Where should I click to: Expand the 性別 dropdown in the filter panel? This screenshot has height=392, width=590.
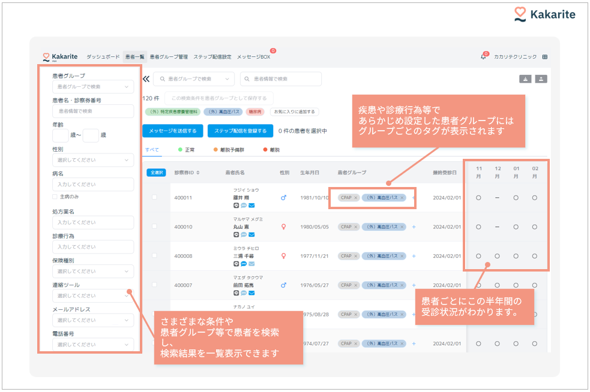click(x=93, y=160)
